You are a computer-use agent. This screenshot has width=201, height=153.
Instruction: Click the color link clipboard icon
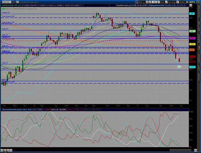click(x=15, y=2)
